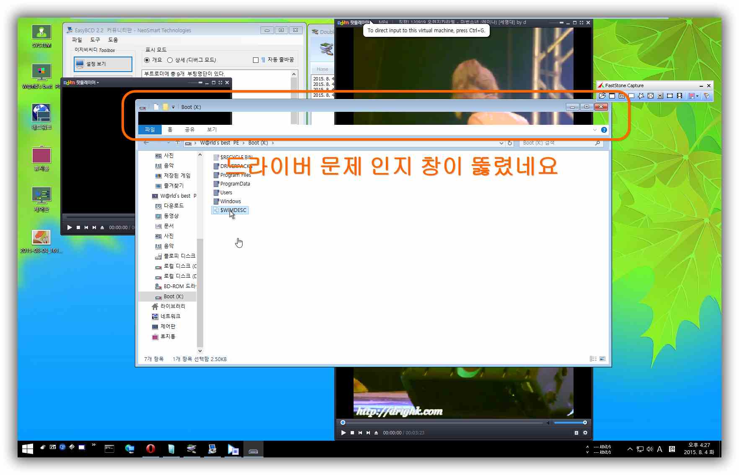Open 파일 menu in EasyBCD
Viewport: 739px width, 475px height.
click(x=77, y=40)
